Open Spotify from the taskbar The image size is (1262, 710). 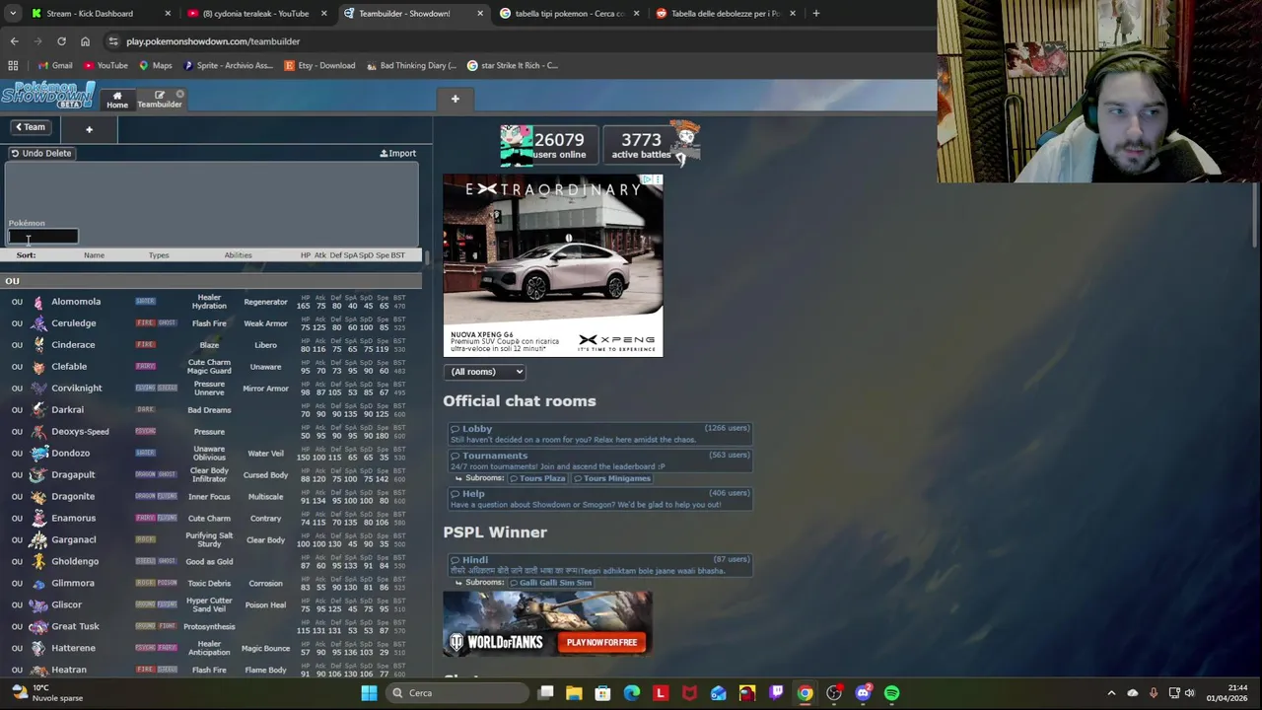891,693
